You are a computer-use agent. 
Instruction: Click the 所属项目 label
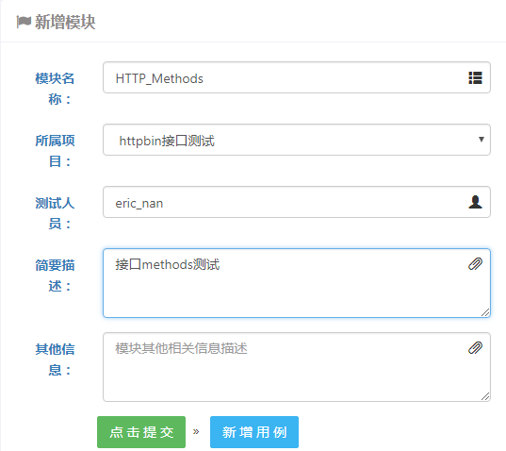[55, 151]
